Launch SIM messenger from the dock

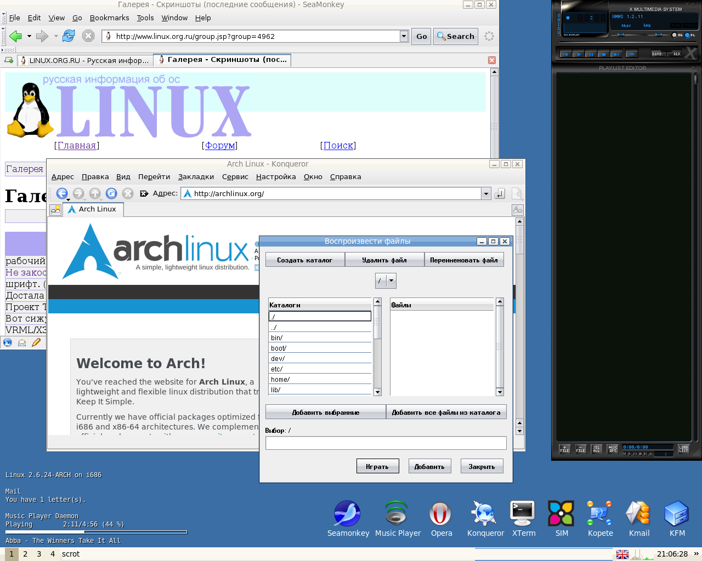[562, 519]
